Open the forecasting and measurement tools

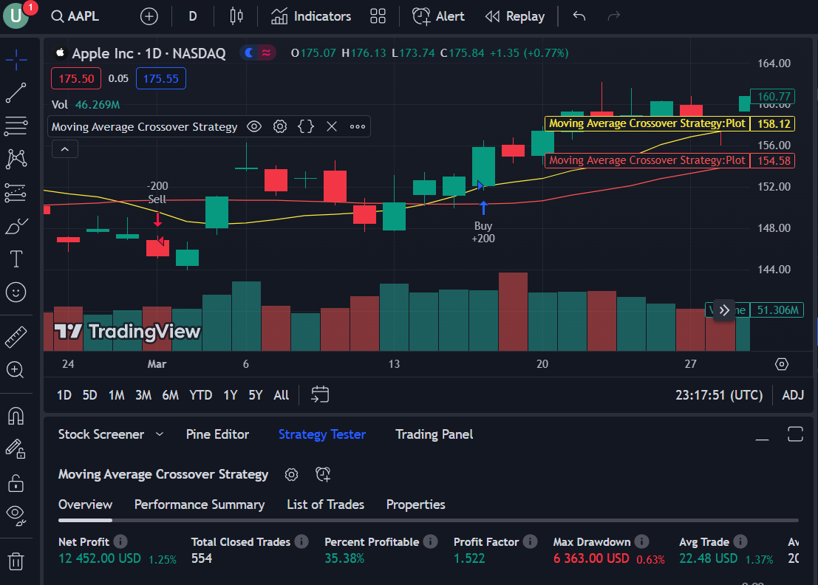click(16, 192)
